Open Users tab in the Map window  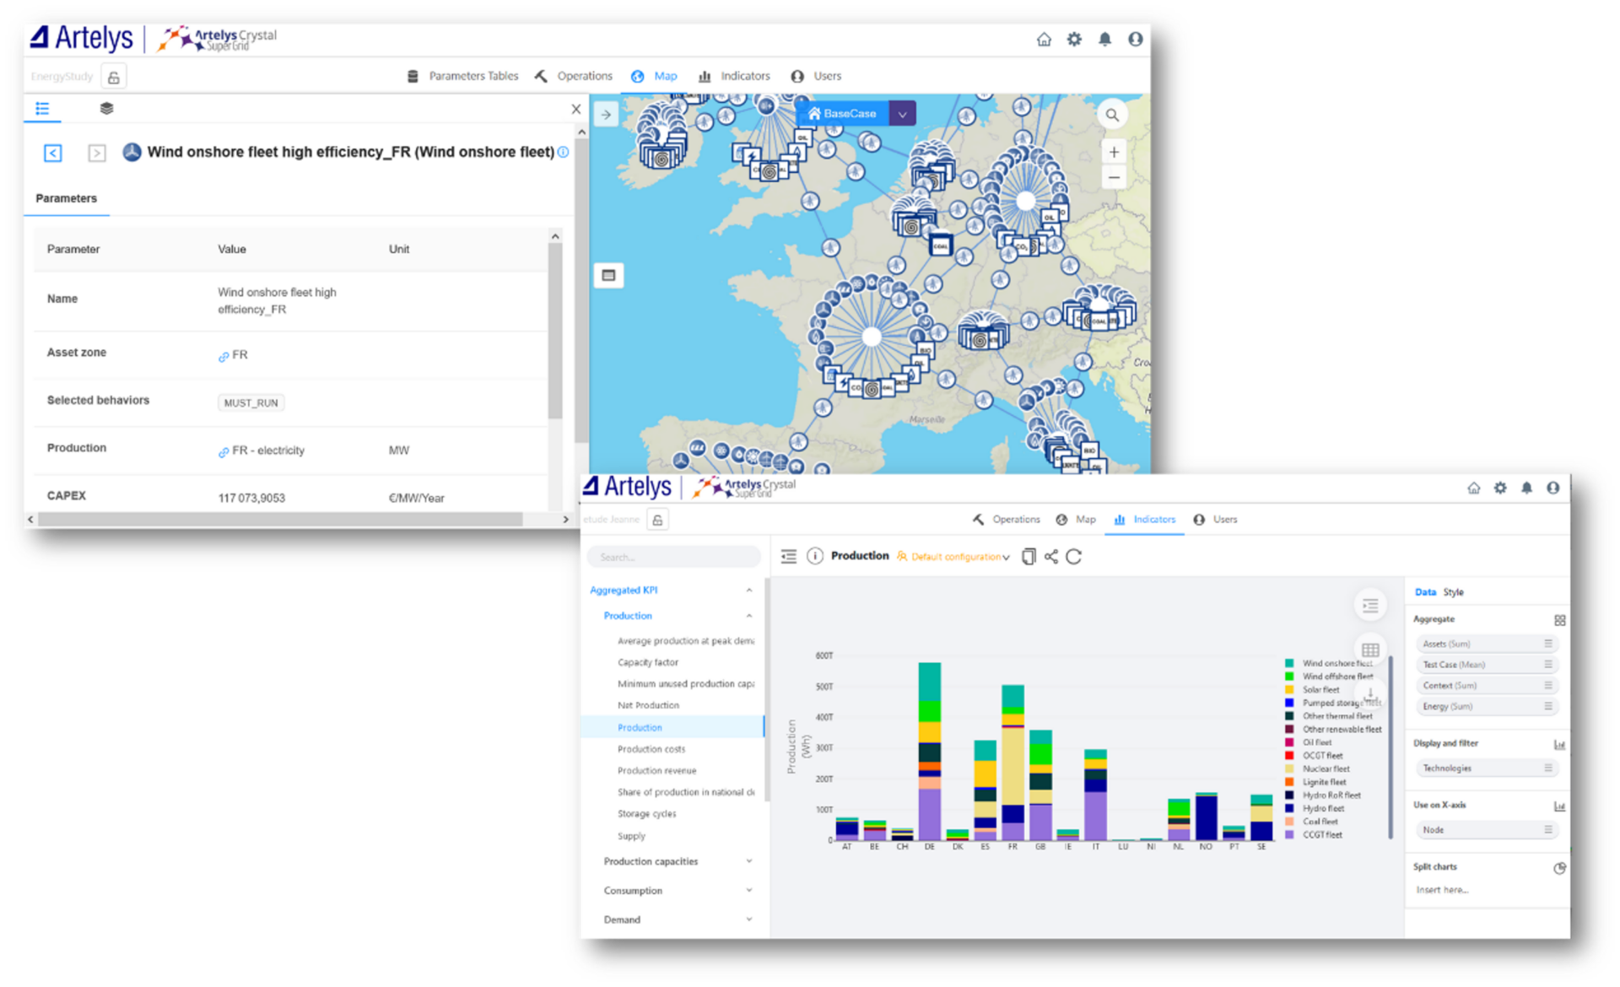(816, 76)
